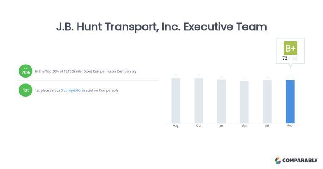Select the Oct bar in chart
The image size is (323, 169).
pyautogui.click(x=198, y=101)
